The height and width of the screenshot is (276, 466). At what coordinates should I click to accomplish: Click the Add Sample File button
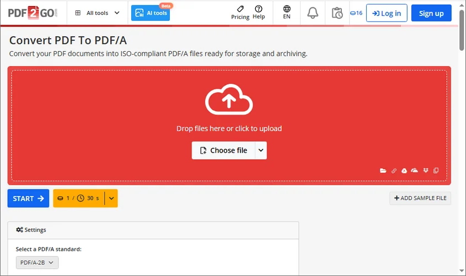point(420,198)
